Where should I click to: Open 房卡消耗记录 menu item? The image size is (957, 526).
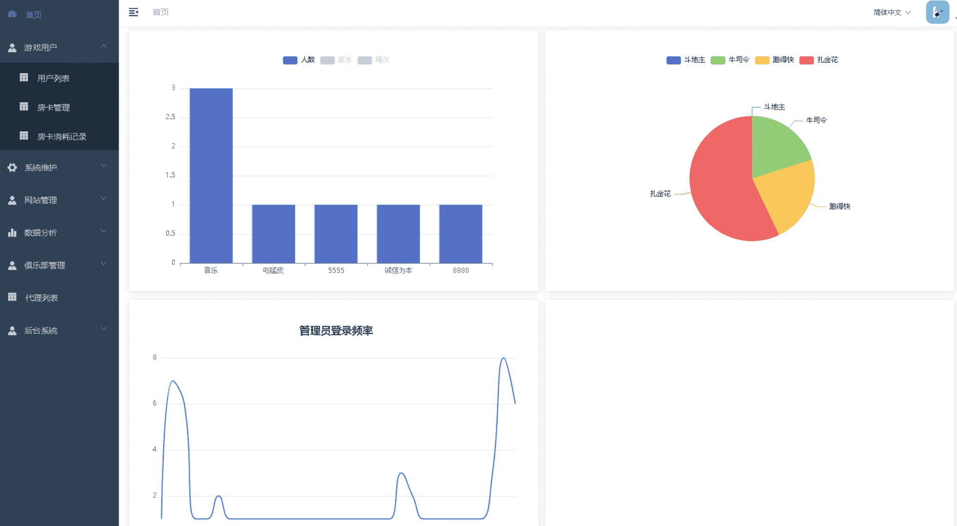click(61, 136)
